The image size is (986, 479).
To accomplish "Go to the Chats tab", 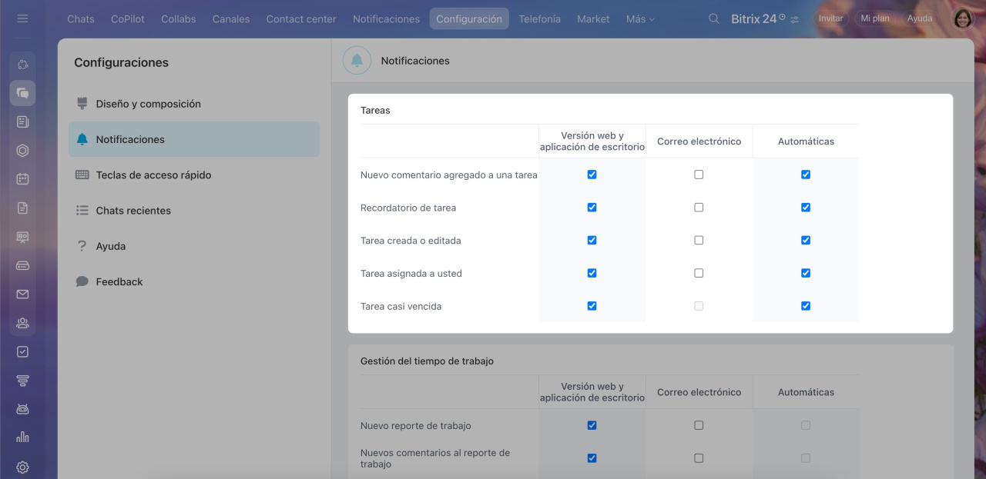I will [81, 18].
